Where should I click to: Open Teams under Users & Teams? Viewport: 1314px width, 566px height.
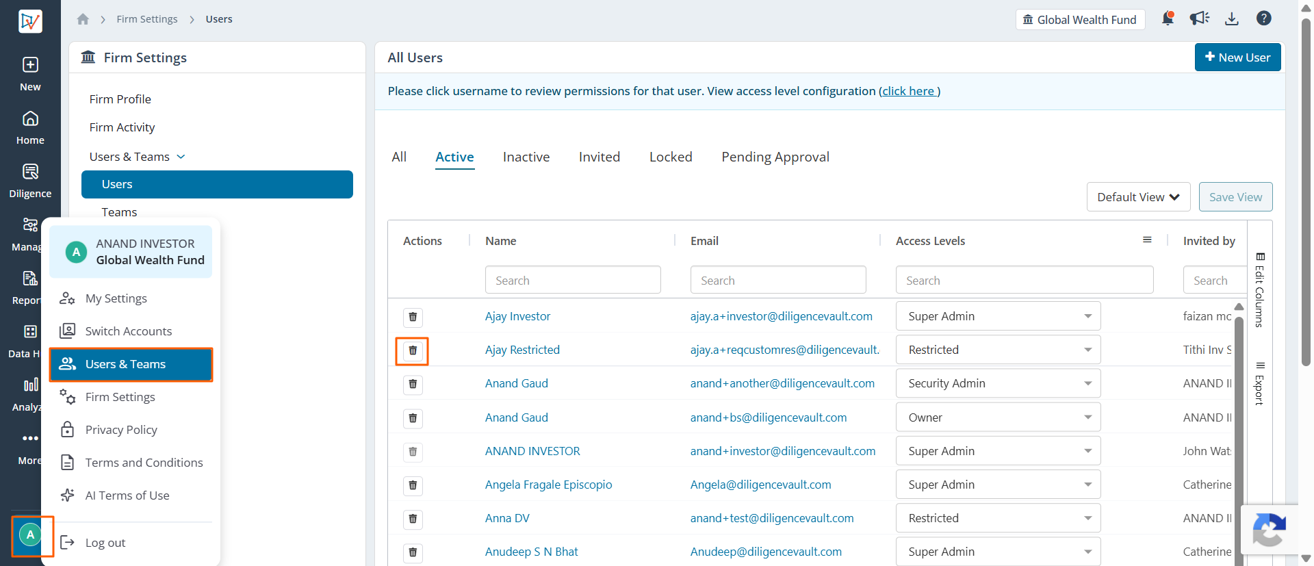(119, 212)
